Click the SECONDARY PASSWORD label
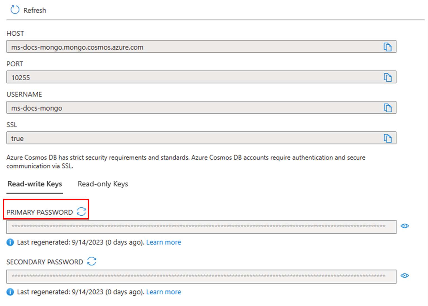428x306 pixels. (45, 262)
